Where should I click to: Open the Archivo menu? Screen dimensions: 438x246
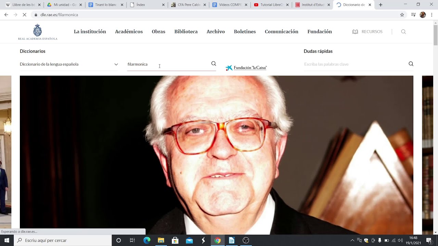216,31
